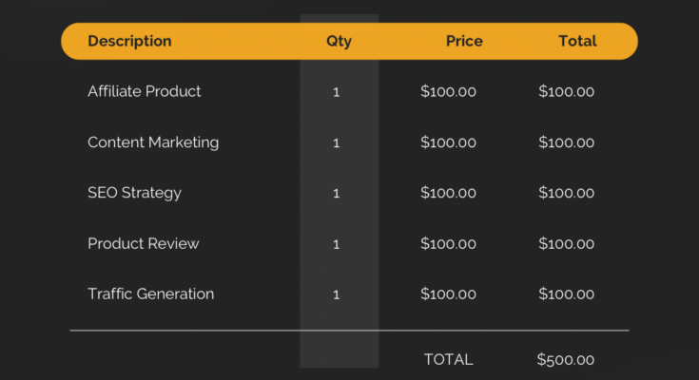This screenshot has height=380, width=699.
Task: Click the quantity for Product Review
Action: [x=336, y=244]
